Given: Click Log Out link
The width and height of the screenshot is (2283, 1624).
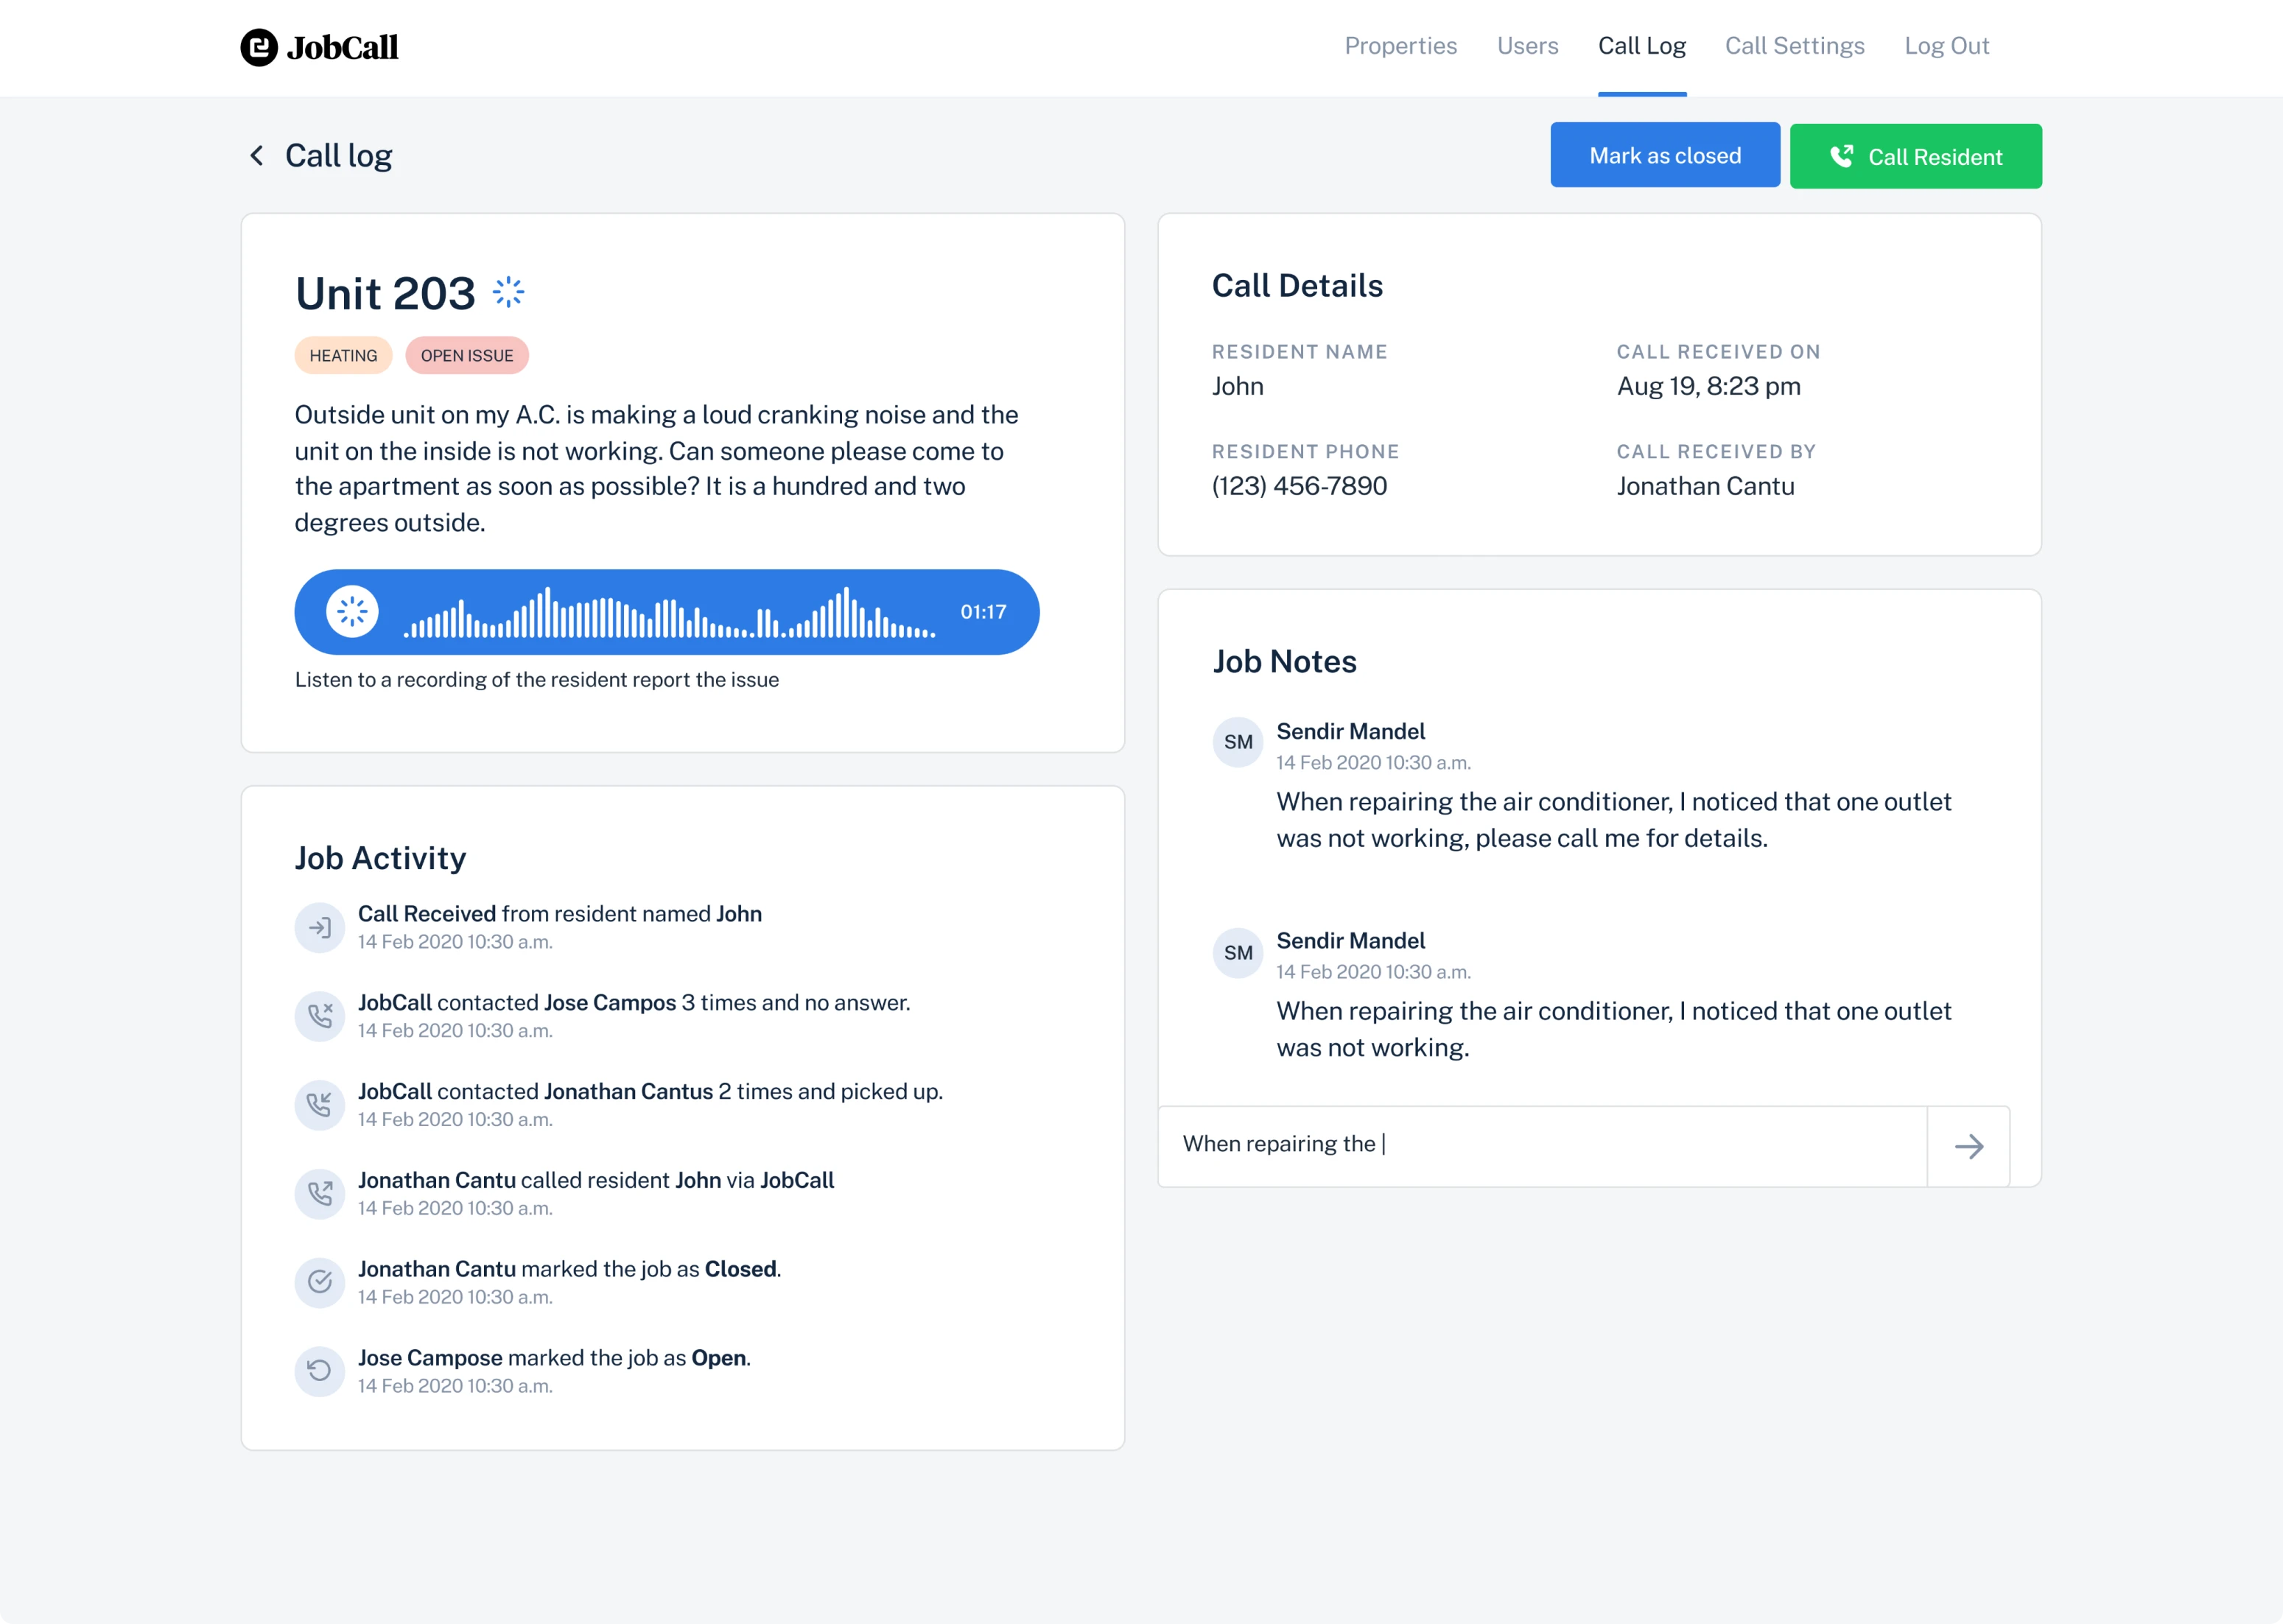Looking at the screenshot, I should pyautogui.click(x=1946, y=46).
